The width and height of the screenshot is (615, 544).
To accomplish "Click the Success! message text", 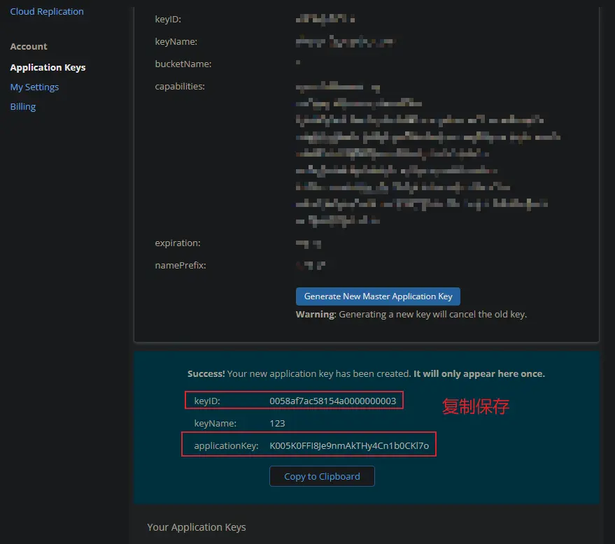I will click(x=366, y=373).
